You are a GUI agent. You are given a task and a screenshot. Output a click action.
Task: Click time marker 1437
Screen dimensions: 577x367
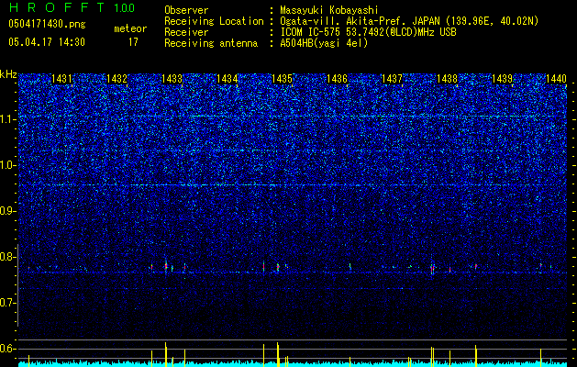392,79
